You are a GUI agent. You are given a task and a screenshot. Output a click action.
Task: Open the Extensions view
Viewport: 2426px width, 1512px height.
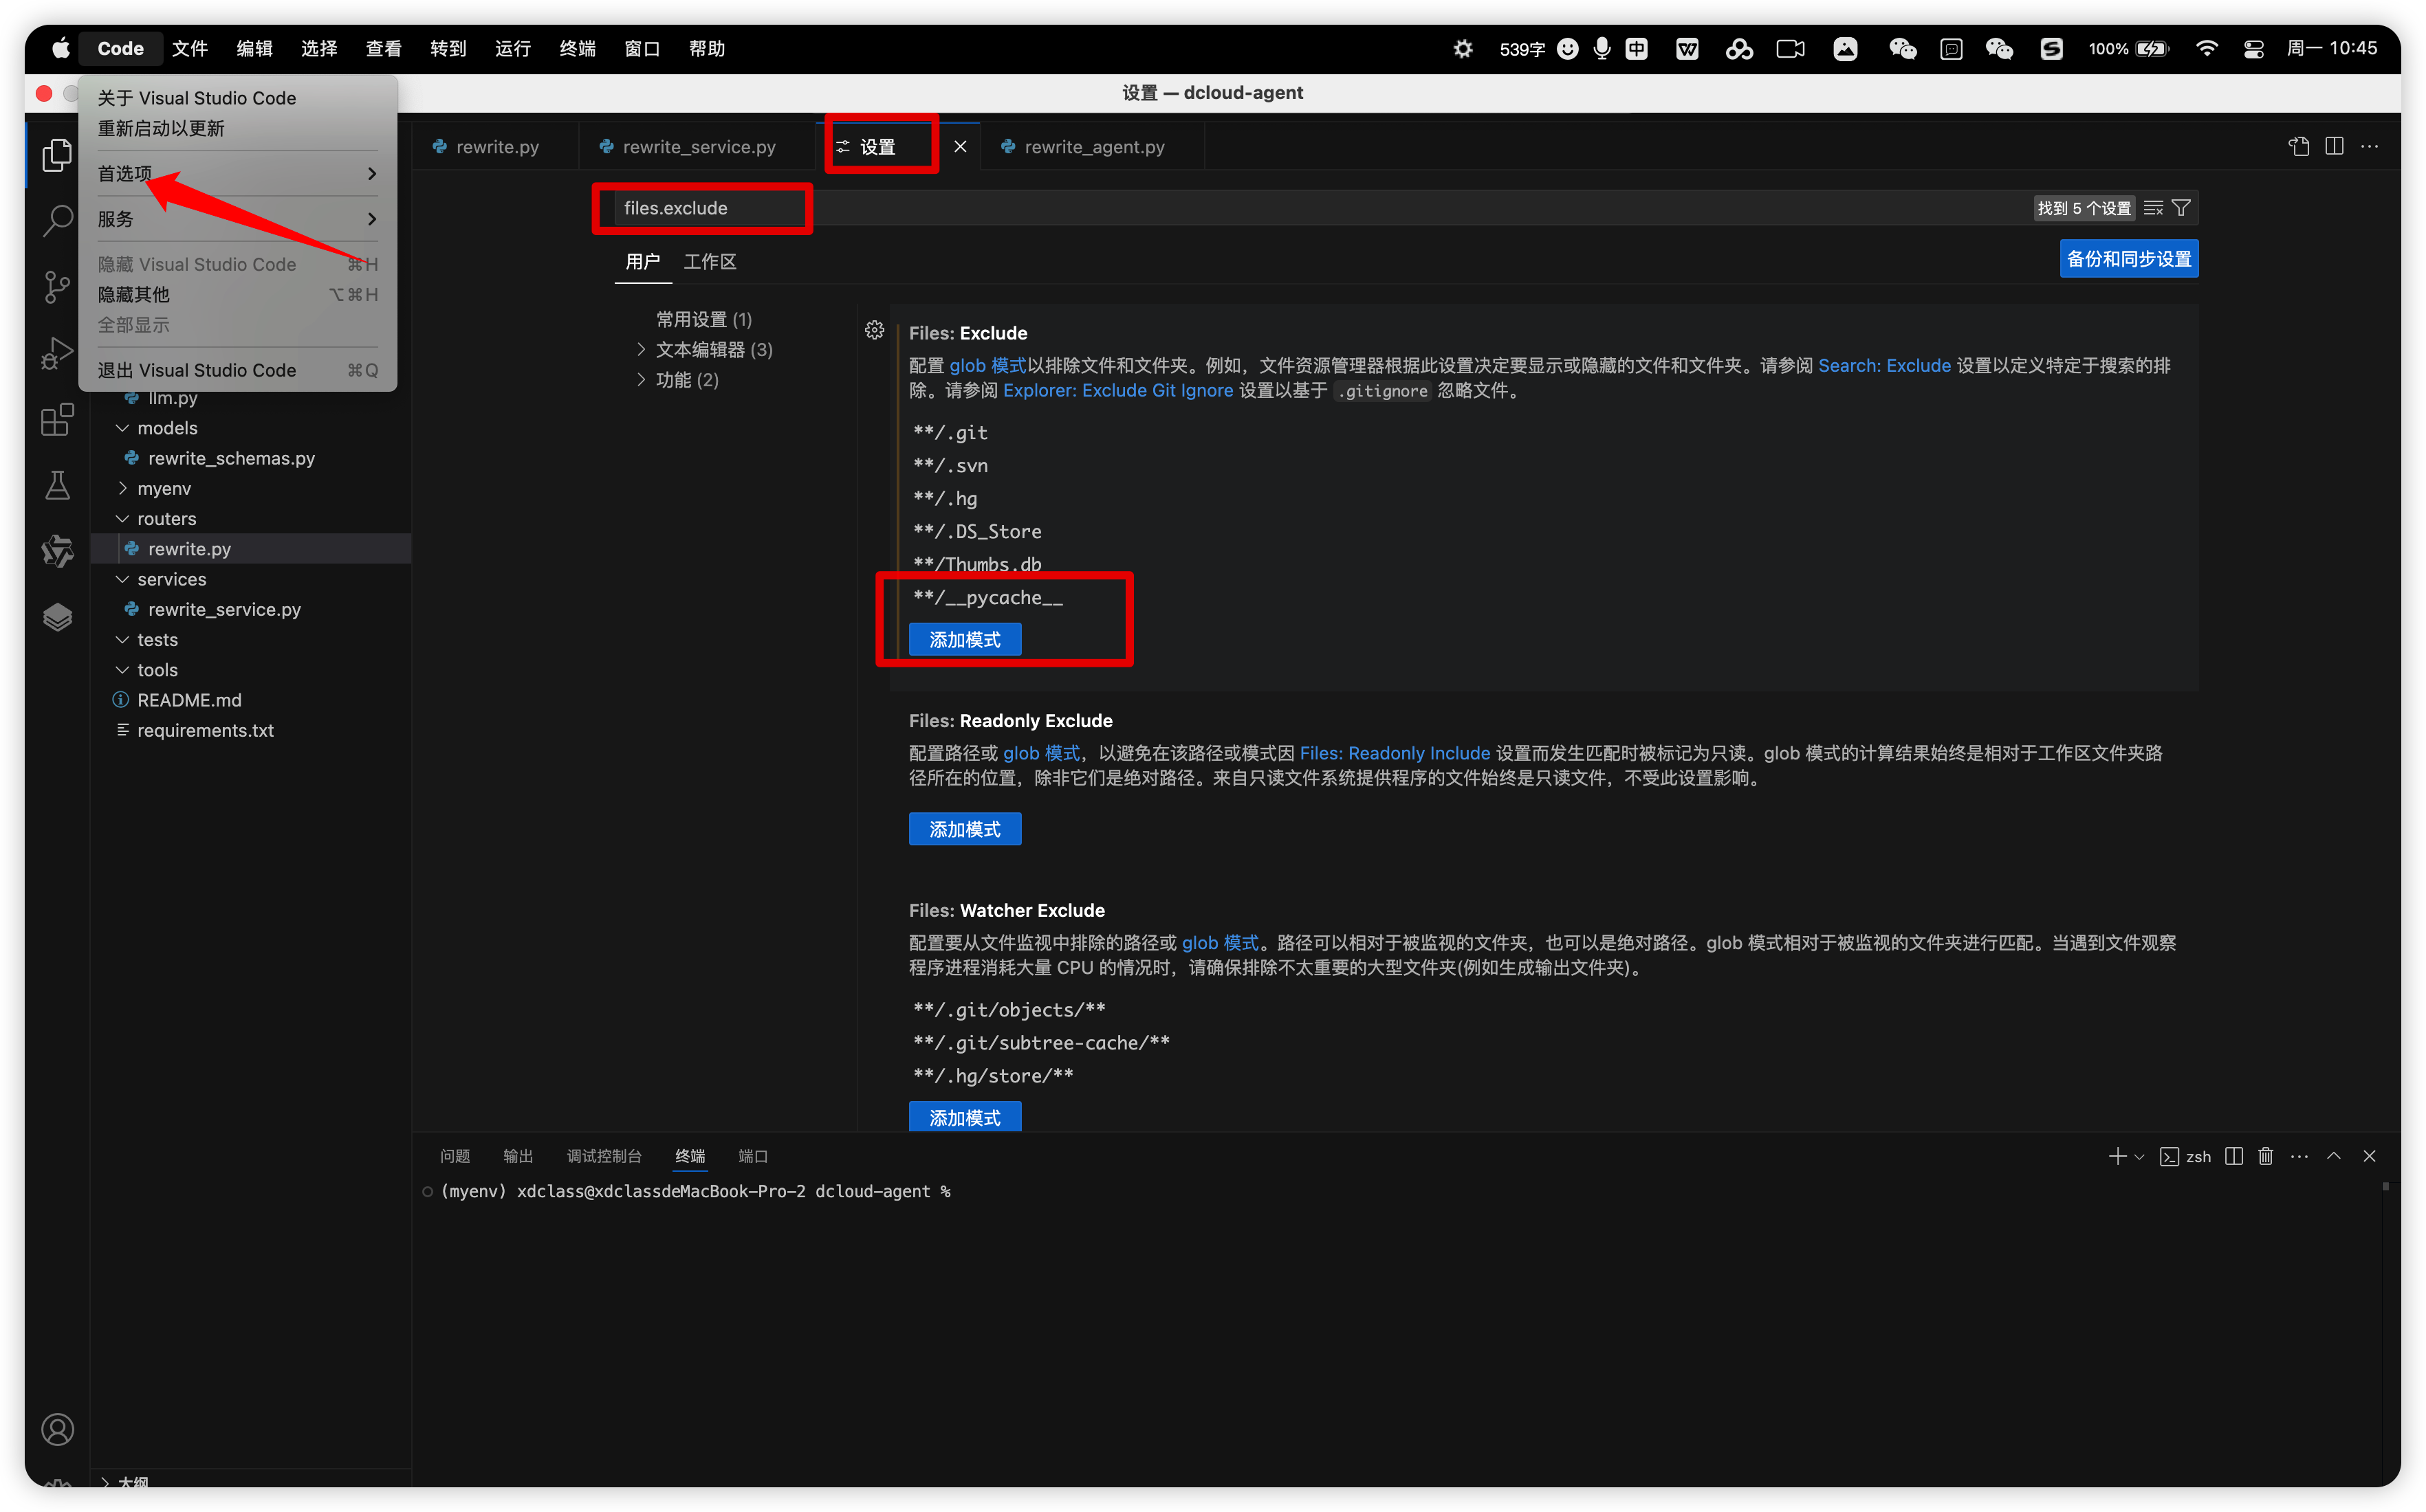(57, 419)
